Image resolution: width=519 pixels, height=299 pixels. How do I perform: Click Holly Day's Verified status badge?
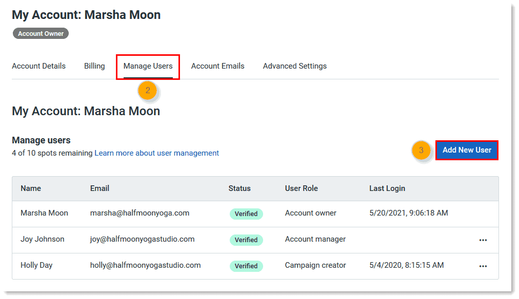click(246, 266)
